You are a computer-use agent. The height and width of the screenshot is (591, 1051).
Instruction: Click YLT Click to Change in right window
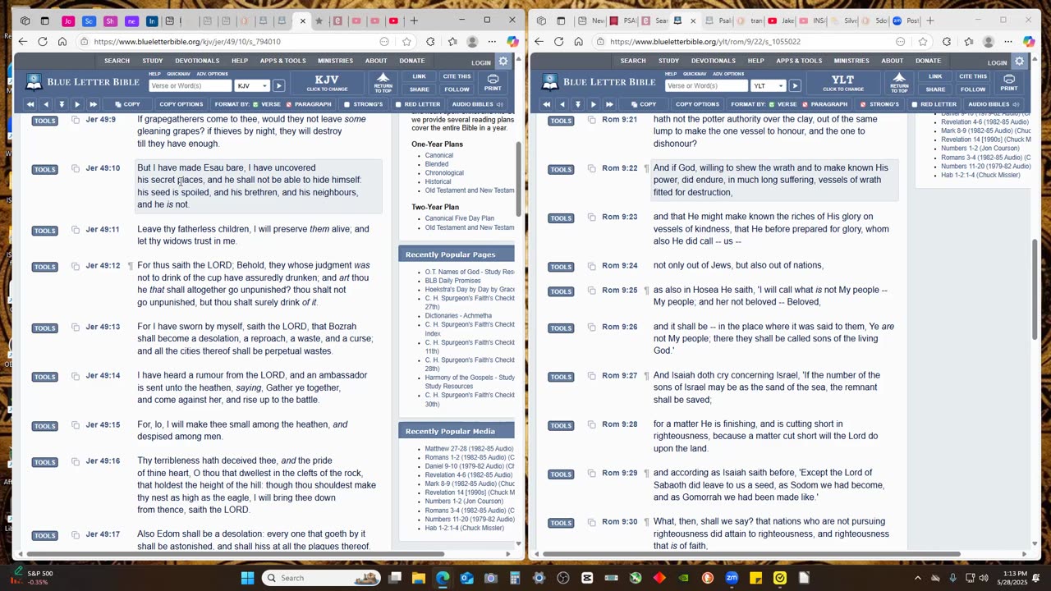tap(843, 83)
